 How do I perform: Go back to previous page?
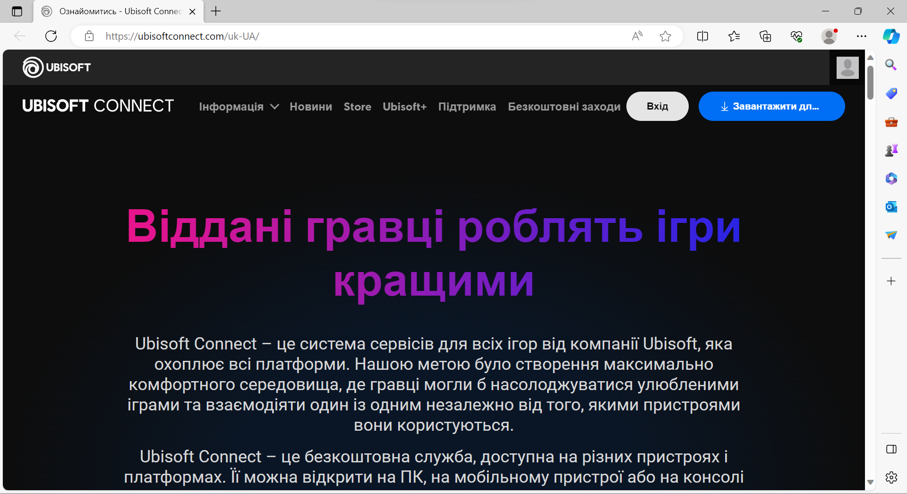pyautogui.click(x=20, y=36)
